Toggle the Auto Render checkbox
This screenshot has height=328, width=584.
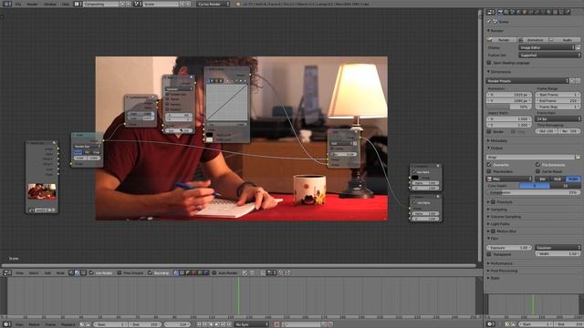tap(214, 273)
